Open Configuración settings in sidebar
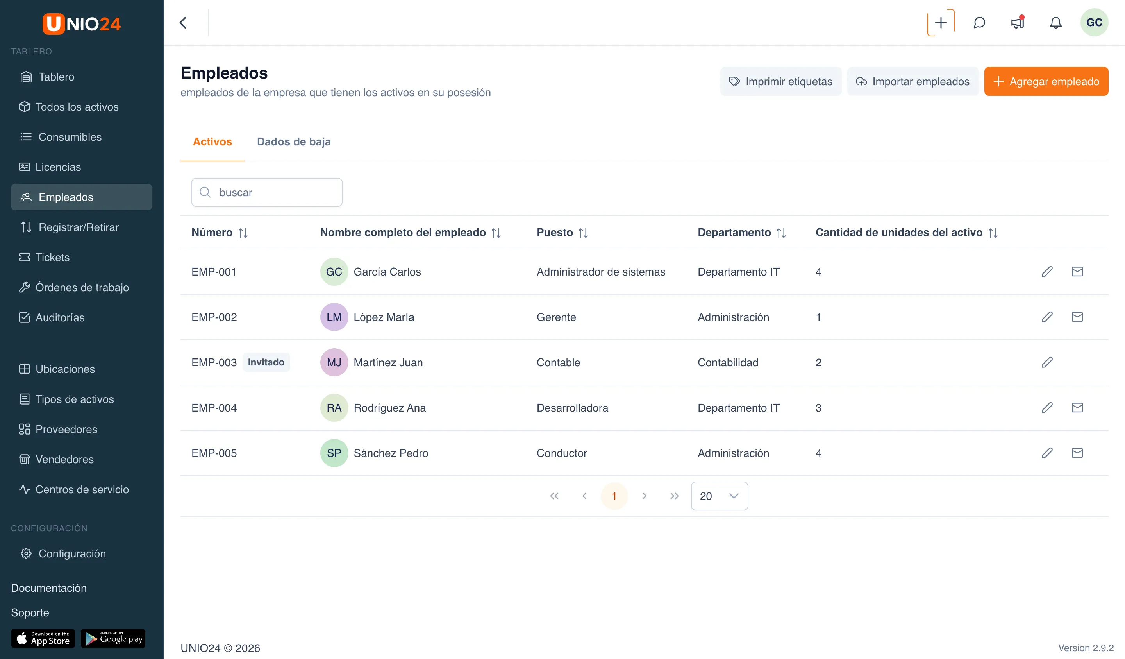 [82, 553]
